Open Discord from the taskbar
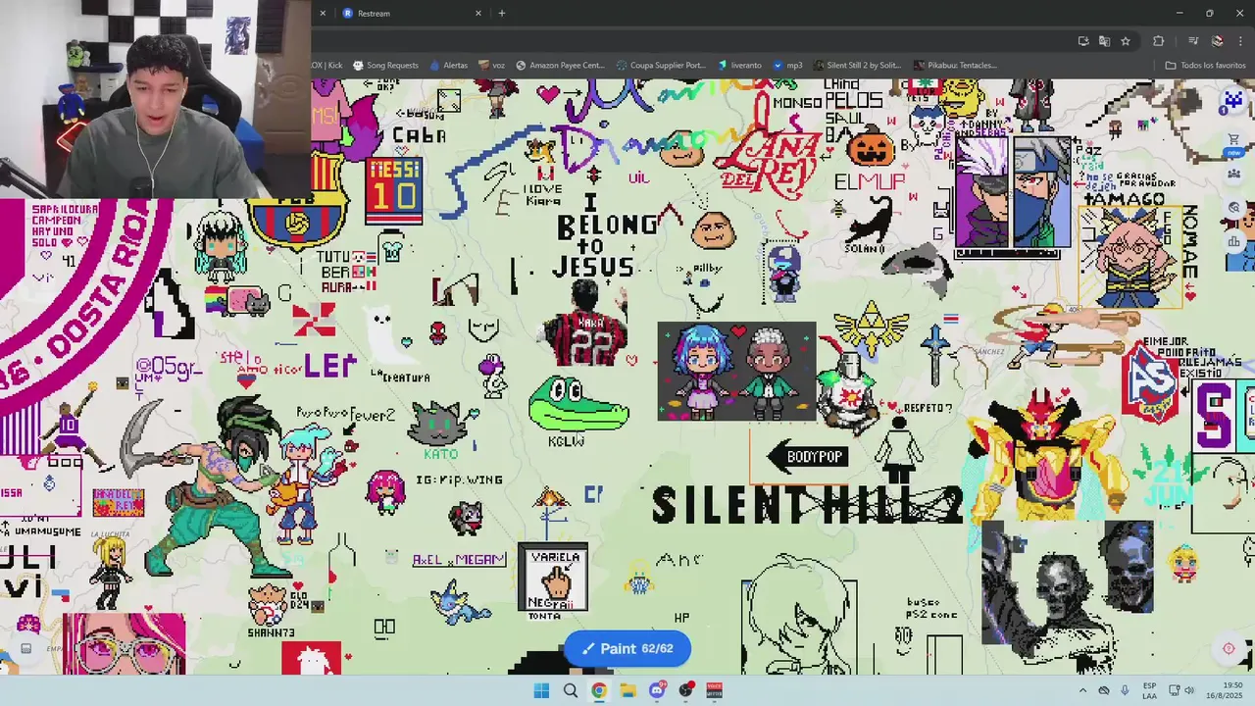Viewport: 1255px width, 706px height. pos(657,690)
